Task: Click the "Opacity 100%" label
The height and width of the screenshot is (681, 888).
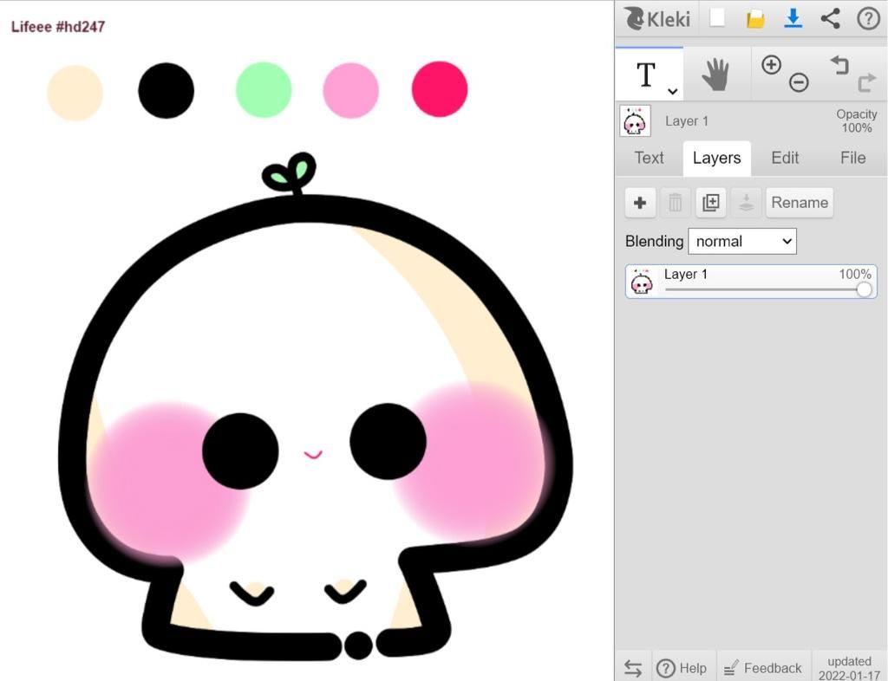Action: click(856, 121)
